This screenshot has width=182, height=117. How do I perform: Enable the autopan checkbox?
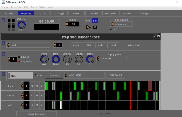[x=19, y=57]
